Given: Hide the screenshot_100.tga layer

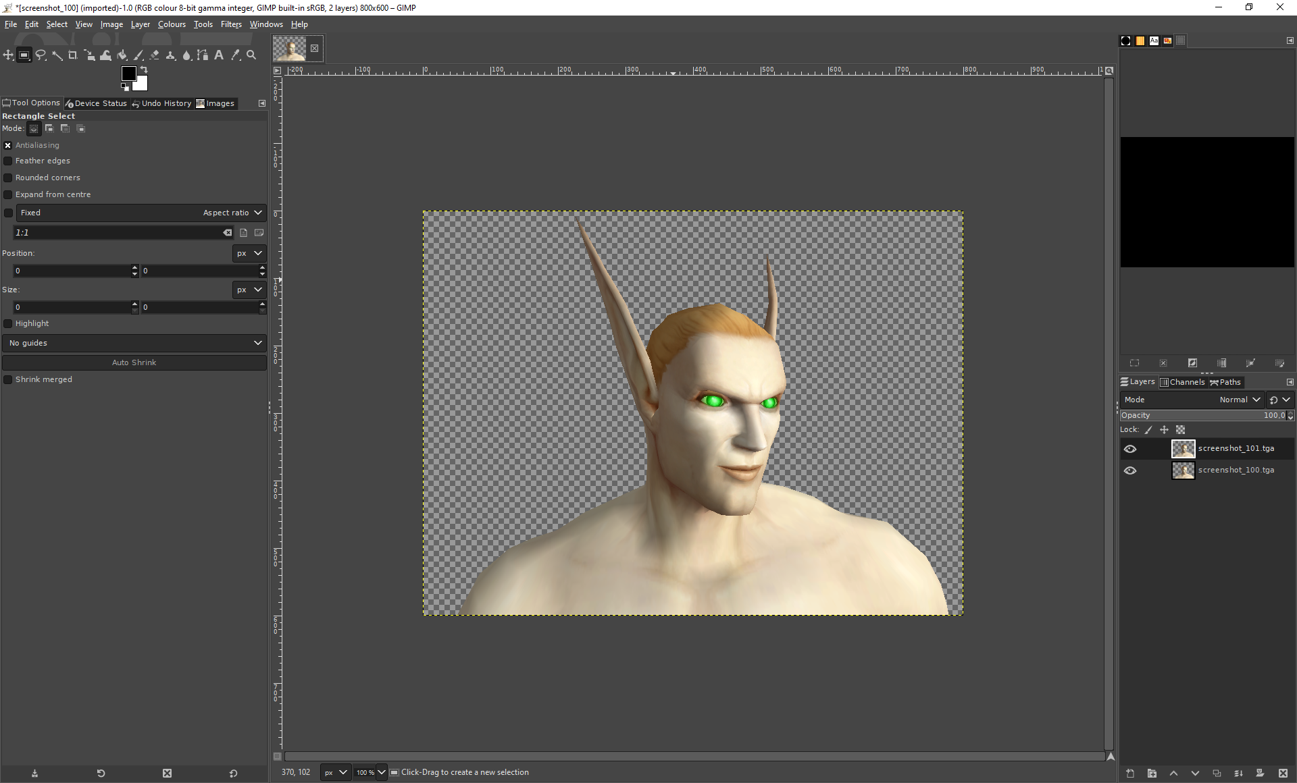Looking at the screenshot, I should [x=1130, y=470].
